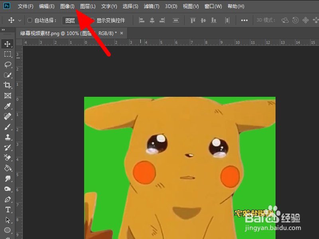Select the Crop tool
This screenshot has width=319, height=239.
(x=8, y=85)
